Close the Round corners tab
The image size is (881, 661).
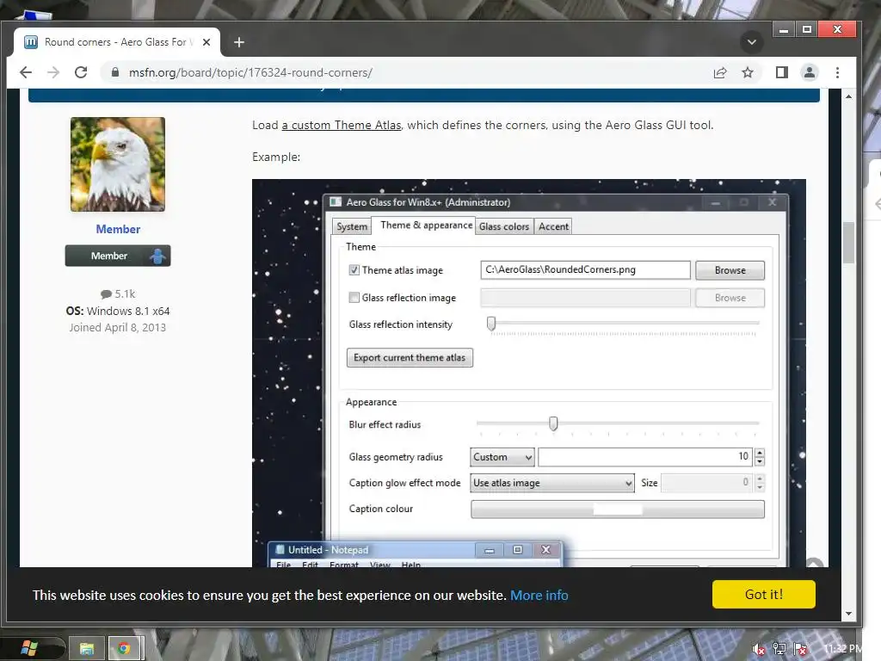[x=206, y=42]
